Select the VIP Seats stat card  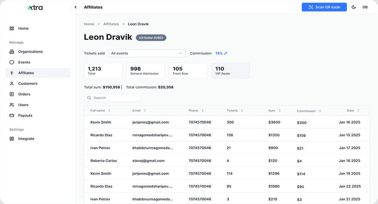(230, 71)
